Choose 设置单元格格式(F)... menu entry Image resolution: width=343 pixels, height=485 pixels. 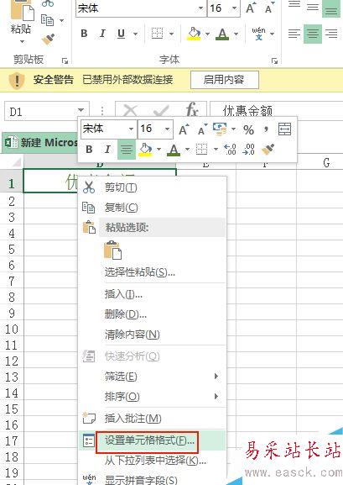pos(153,440)
